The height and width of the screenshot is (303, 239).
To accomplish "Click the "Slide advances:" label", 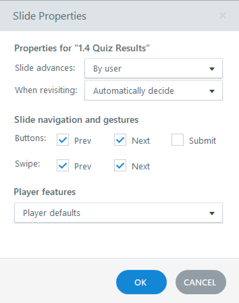I will [x=45, y=68].
